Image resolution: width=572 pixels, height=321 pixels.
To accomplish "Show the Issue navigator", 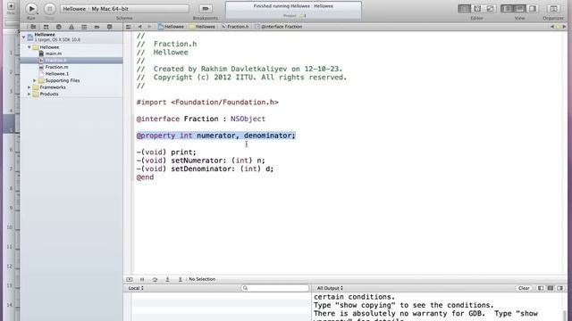I will pos(71,27).
